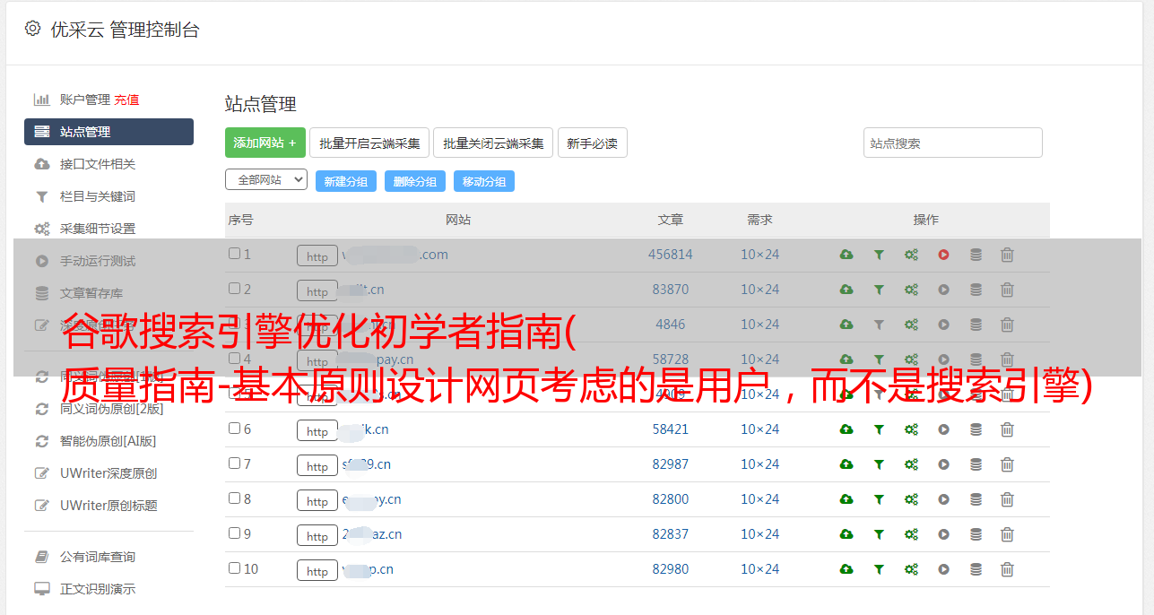Tick the checkbox for row 2
1154x615 pixels.
pyautogui.click(x=234, y=289)
